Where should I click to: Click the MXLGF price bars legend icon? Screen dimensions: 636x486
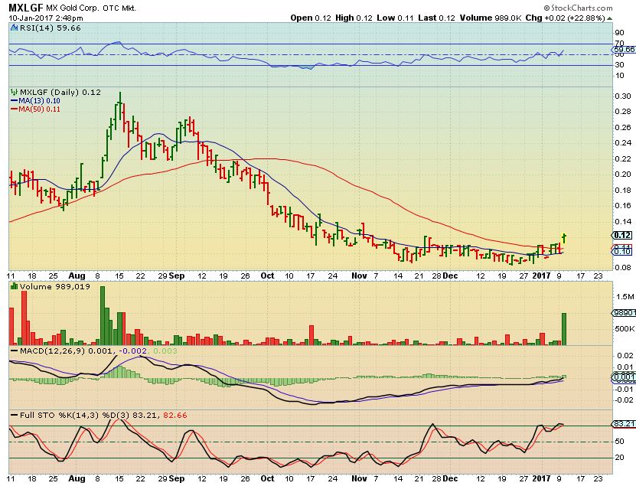click(x=12, y=92)
